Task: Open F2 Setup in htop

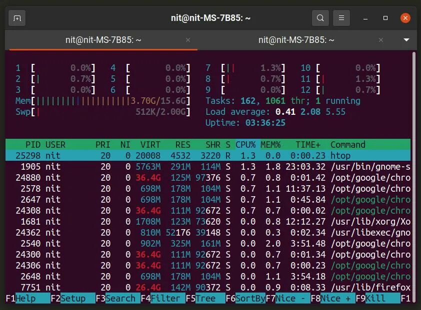Action: (73, 298)
